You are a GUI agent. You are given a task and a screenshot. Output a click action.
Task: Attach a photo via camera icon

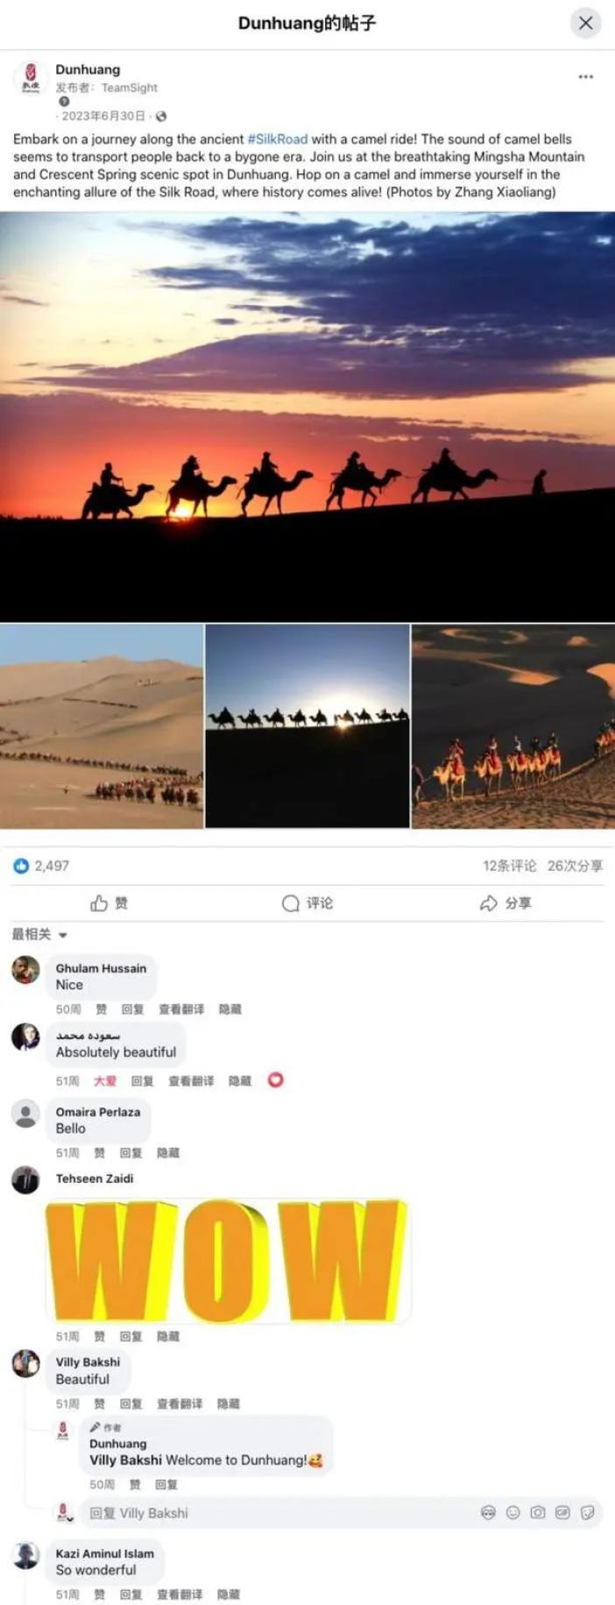pyautogui.click(x=538, y=1512)
